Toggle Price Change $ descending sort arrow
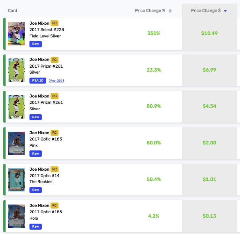Screen dimensions: 240x234 click(225, 11)
